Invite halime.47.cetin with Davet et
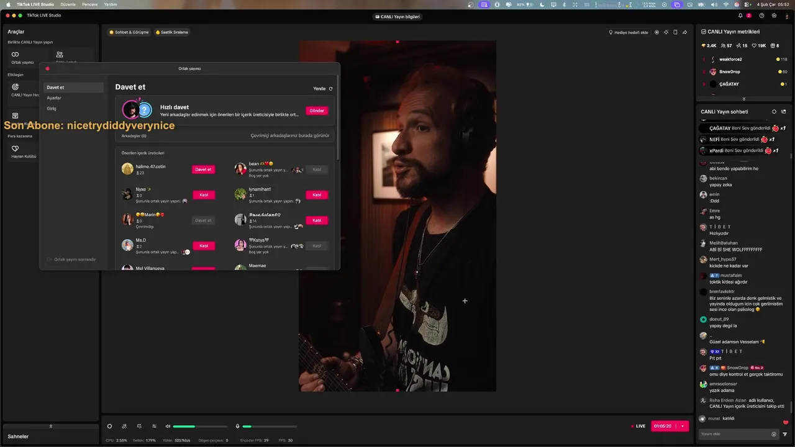This screenshot has height=447, width=795. coord(203,169)
